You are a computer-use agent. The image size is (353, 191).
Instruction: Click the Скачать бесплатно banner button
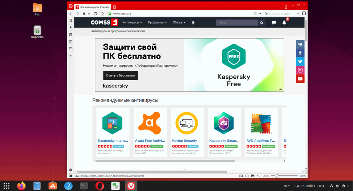tap(121, 75)
